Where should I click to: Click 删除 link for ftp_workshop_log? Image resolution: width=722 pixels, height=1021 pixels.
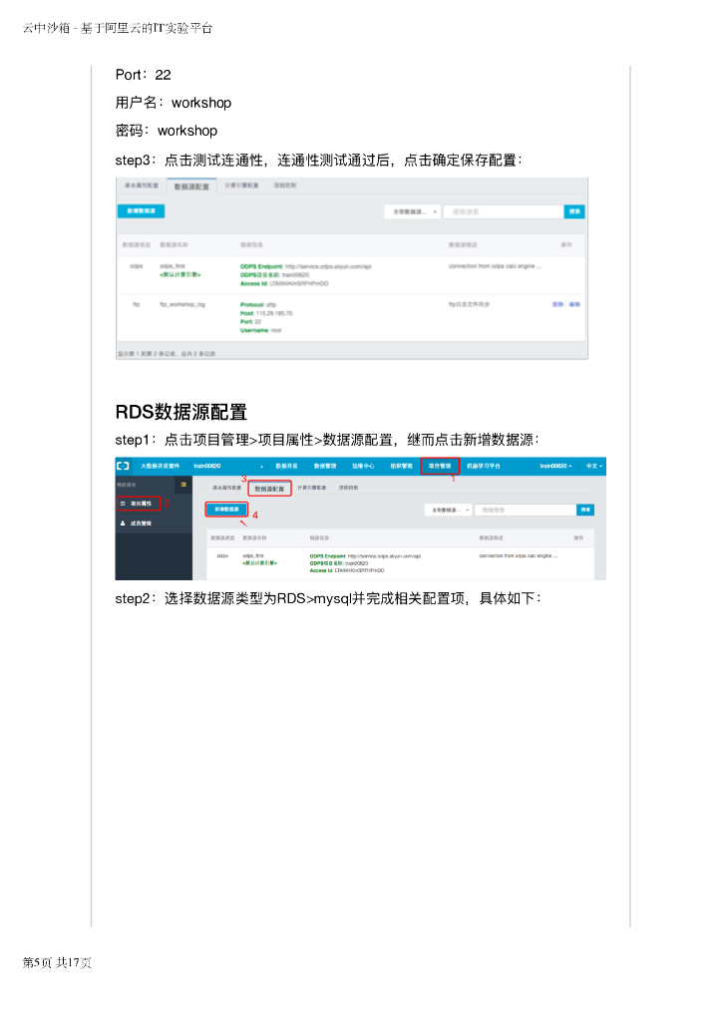(557, 304)
